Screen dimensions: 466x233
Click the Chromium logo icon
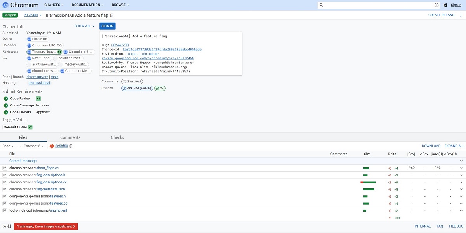click(5, 5)
